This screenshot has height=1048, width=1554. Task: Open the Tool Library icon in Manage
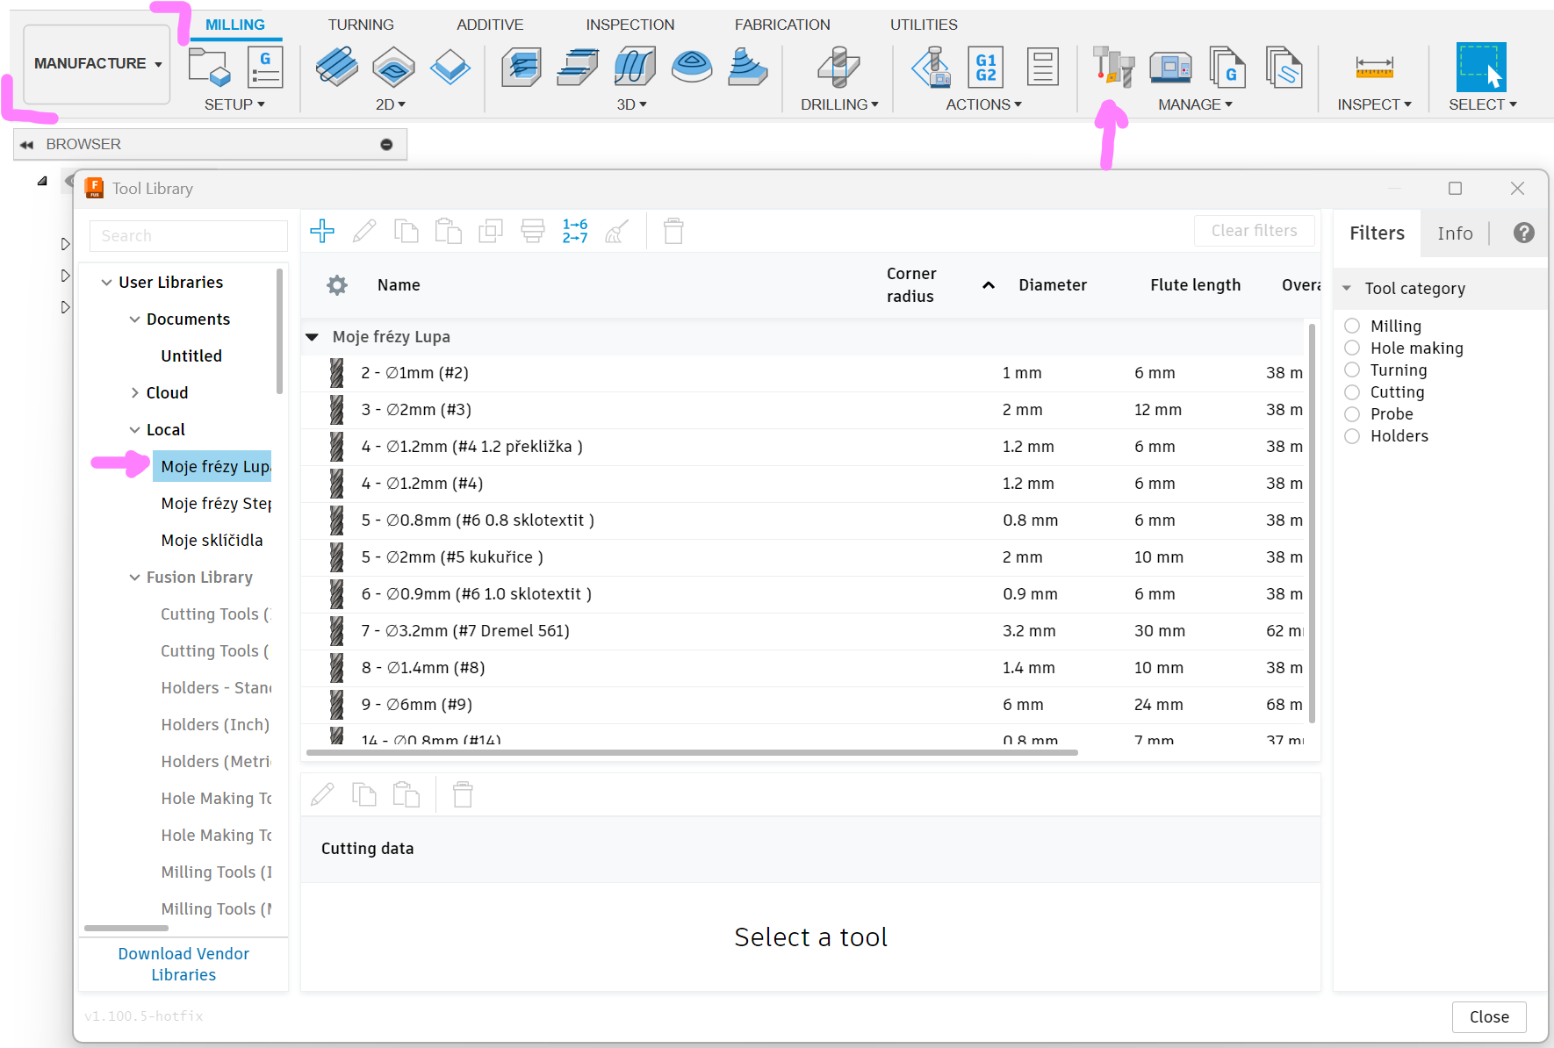1113,67
